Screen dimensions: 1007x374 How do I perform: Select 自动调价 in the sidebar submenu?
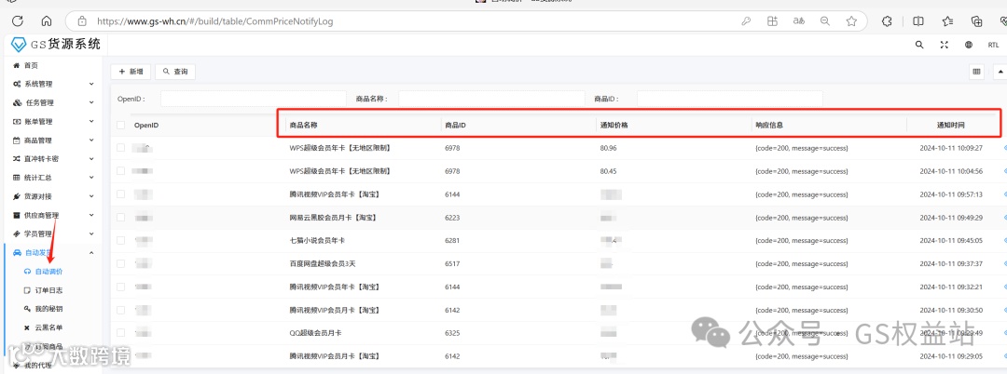[x=48, y=272]
